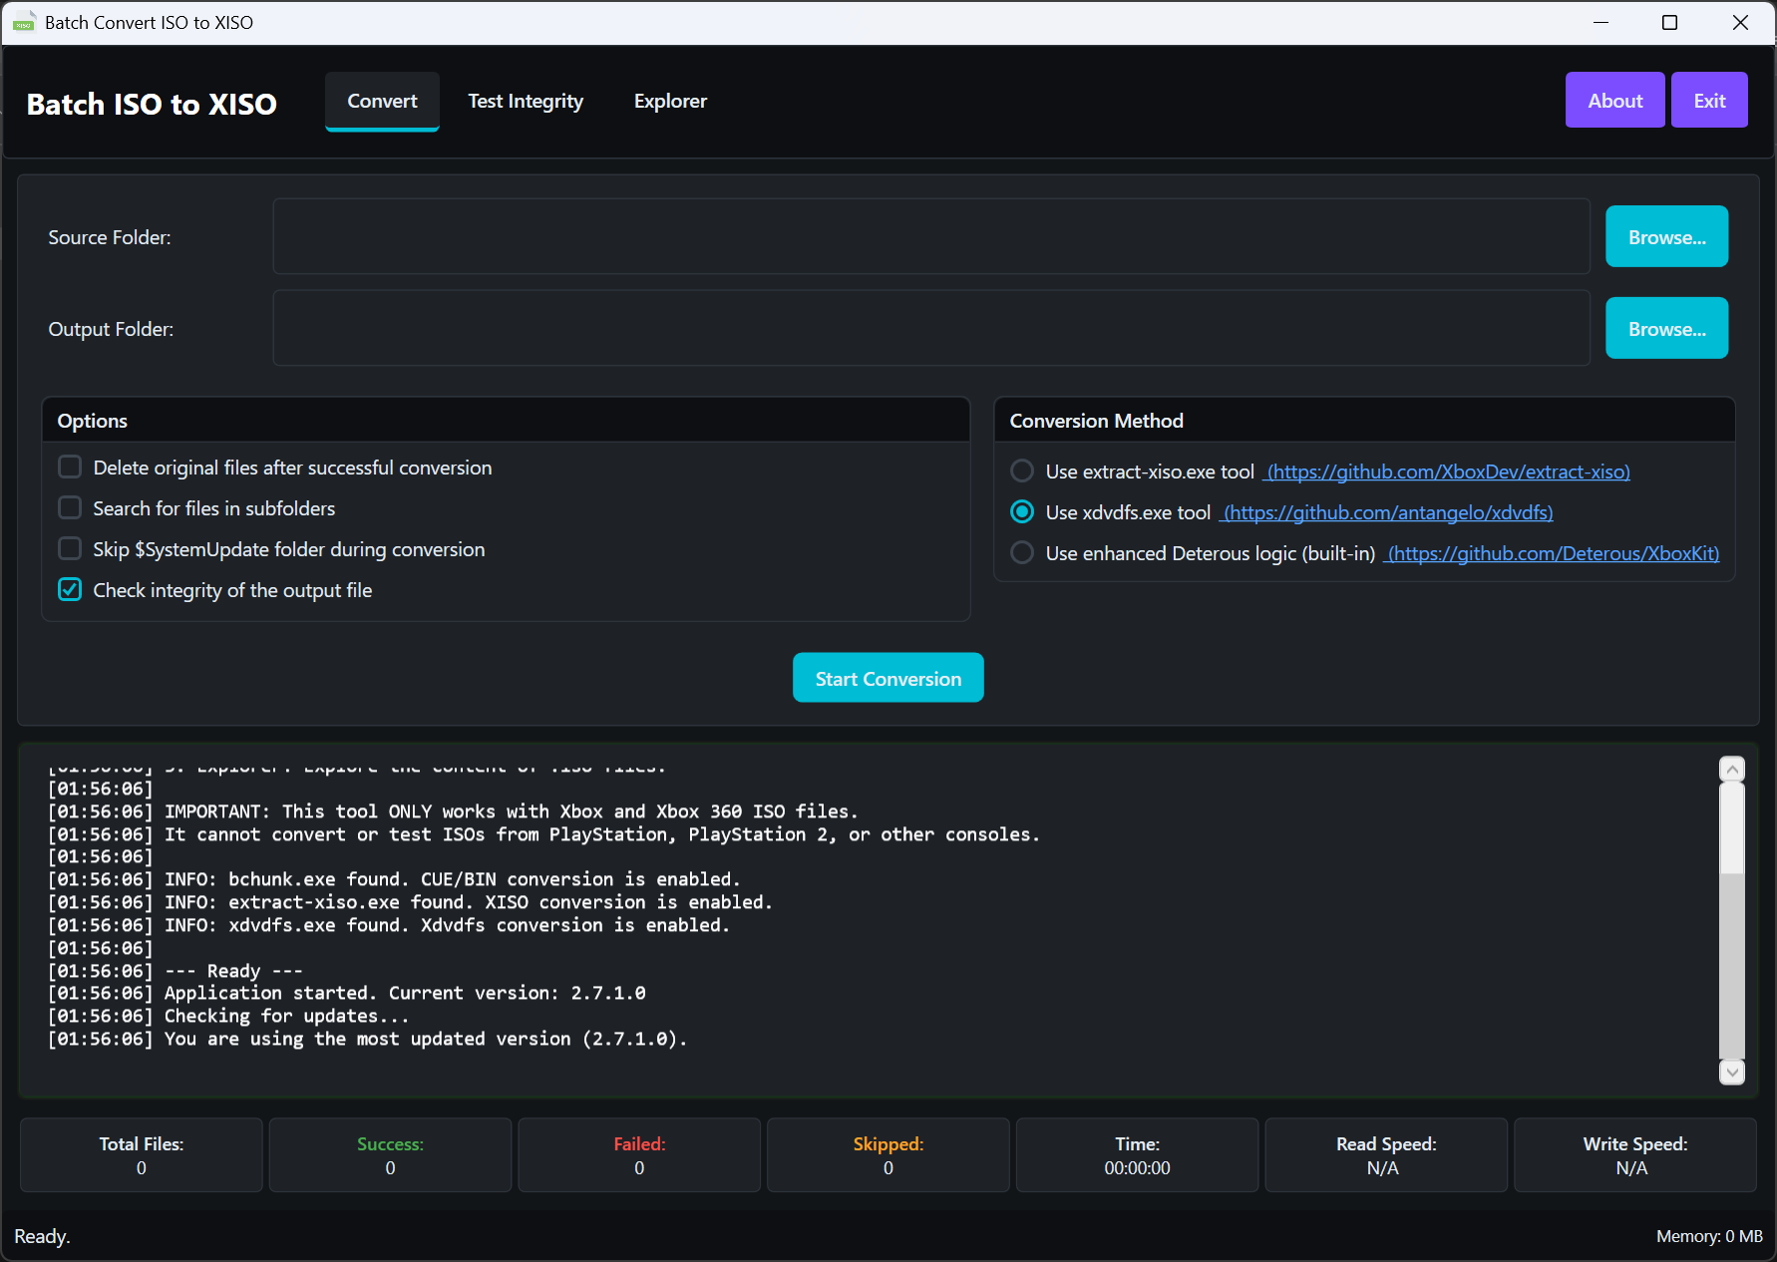The image size is (1777, 1262).
Task: Select the extract-xiso.exe tool radio button
Action: (x=1022, y=472)
